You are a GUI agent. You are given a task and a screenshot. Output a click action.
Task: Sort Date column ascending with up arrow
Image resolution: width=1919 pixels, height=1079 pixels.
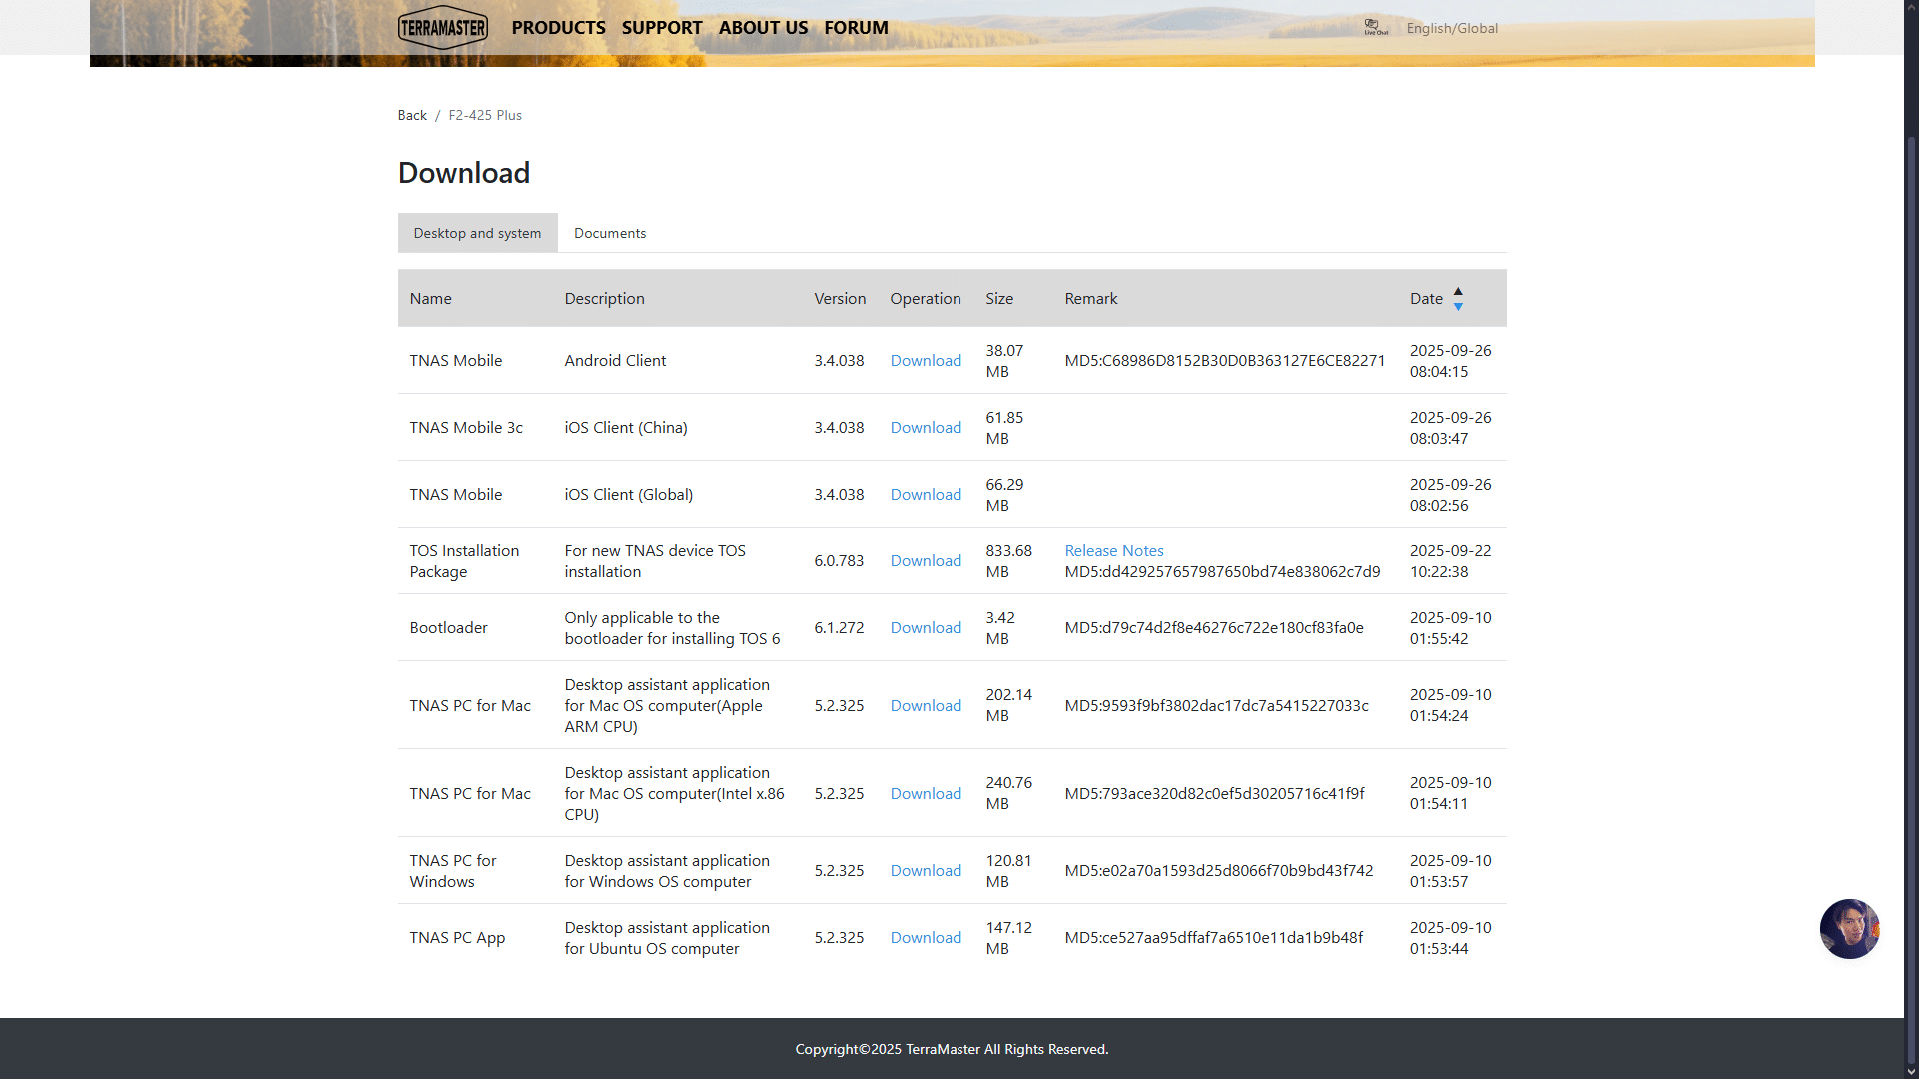click(x=1458, y=291)
